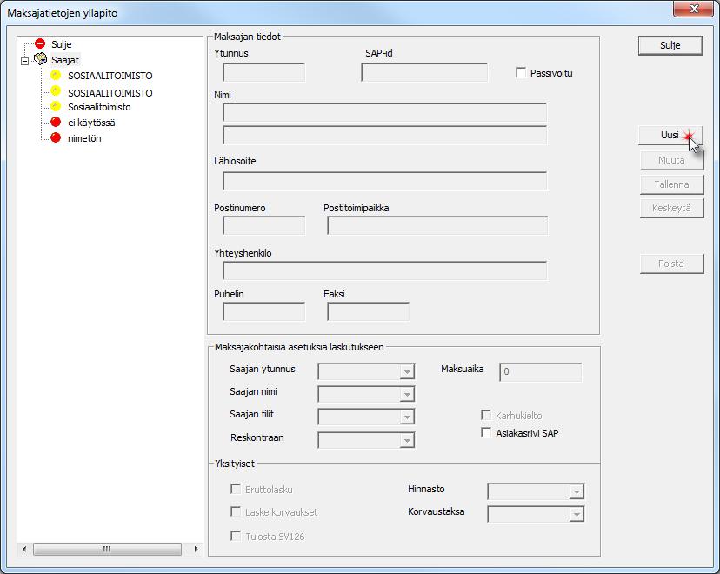This screenshot has height=574, width=720.
Task: Close the Maksajatietojen ylläpito window
Action: pyautogui.click(x=694, y=9)
